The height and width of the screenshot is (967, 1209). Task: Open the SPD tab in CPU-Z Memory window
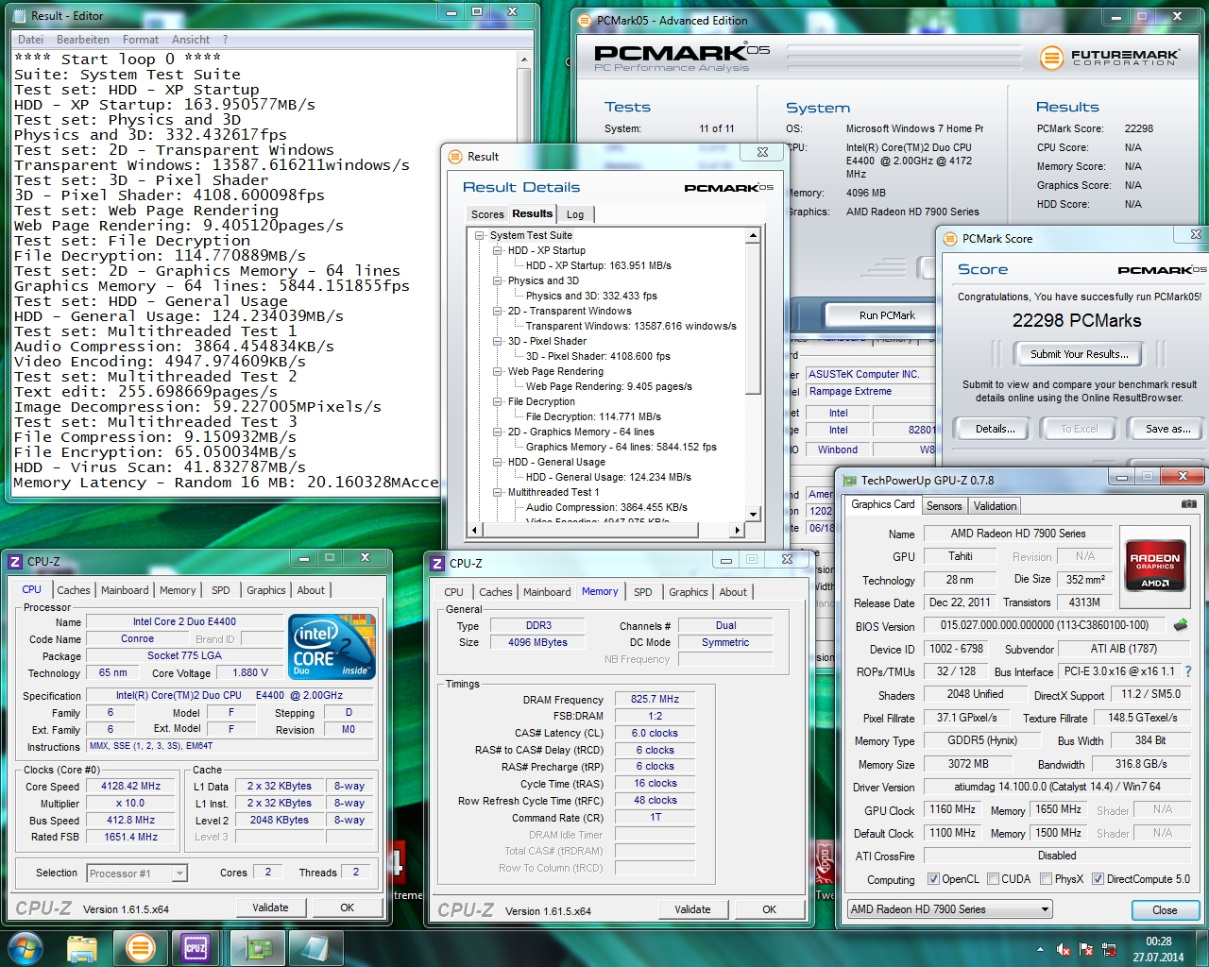[x=643, y=592]
